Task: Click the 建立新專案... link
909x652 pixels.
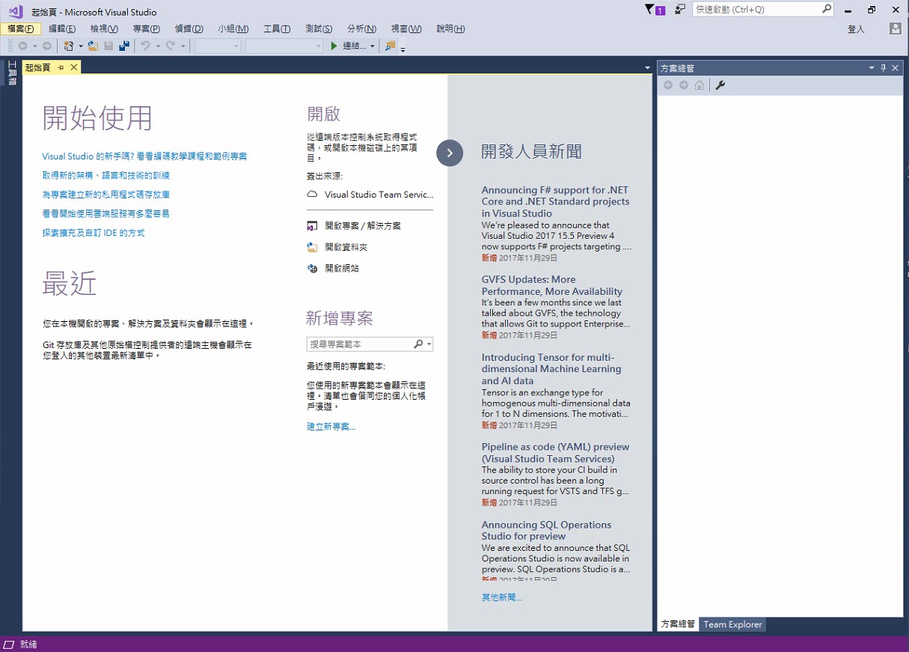Action: pos(331,427)
